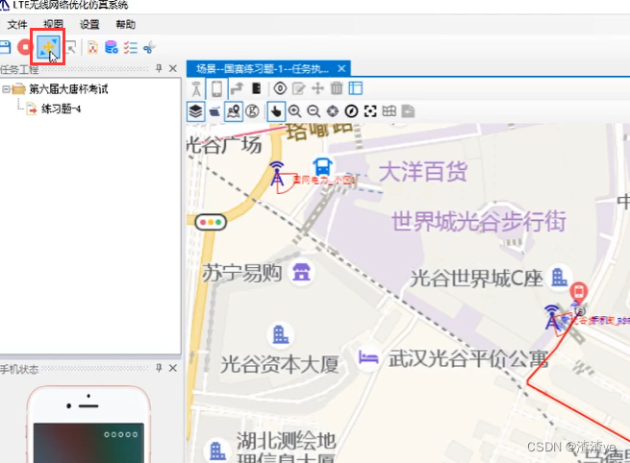This screenshot has height=463, width=630.
Task: Click the zoom in magnifier
Action: (295, 111)
